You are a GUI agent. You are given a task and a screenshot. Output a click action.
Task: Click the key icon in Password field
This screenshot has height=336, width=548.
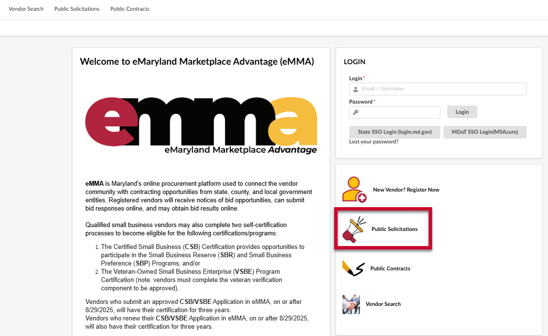tap(356, 112)
